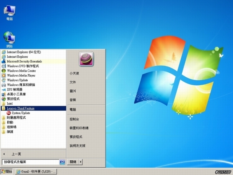The image size is (233, 175).
Task: Open 說明及支援
Action: [x=78, y=146]
